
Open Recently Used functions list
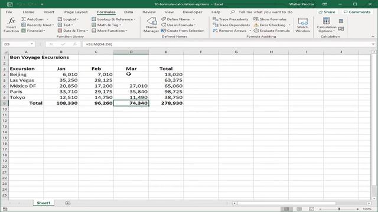pos(37,25)
